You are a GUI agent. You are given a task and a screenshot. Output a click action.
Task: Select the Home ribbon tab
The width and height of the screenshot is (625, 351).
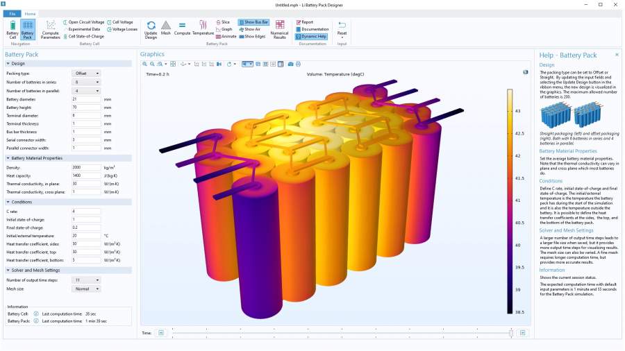pyautogui.click(x=31, y=13)
